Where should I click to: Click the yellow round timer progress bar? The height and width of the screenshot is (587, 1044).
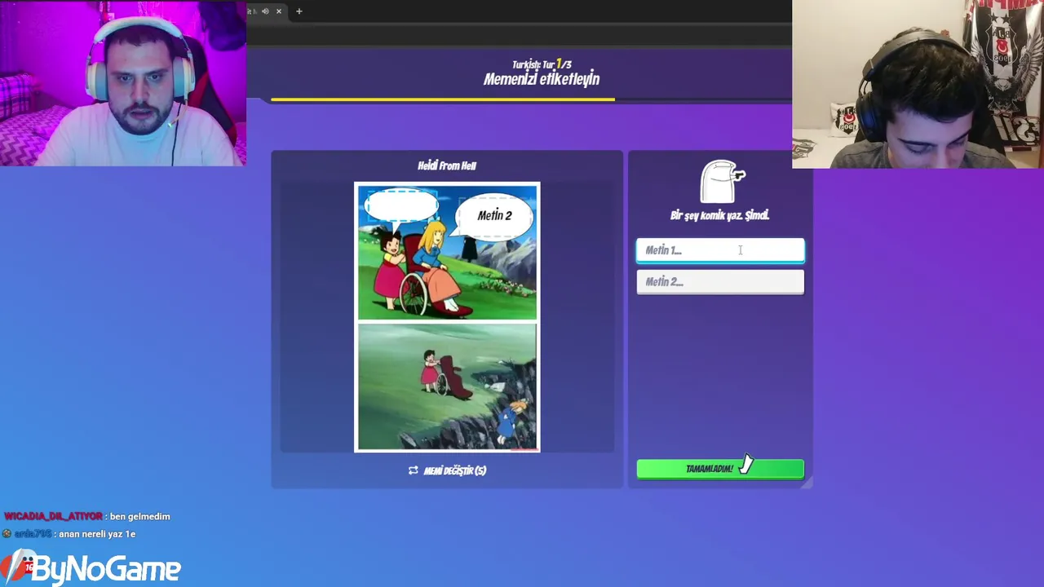[443, 99]
